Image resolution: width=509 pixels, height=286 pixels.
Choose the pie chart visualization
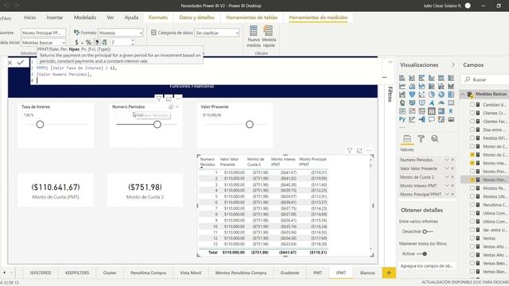(x=431, y=95)
